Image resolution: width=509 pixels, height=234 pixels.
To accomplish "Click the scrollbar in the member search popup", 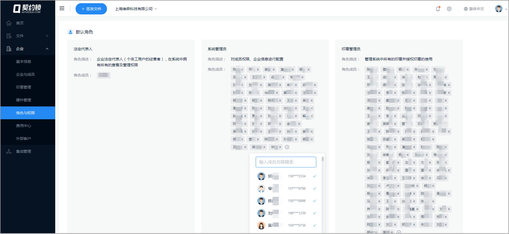I will [323, 159].
